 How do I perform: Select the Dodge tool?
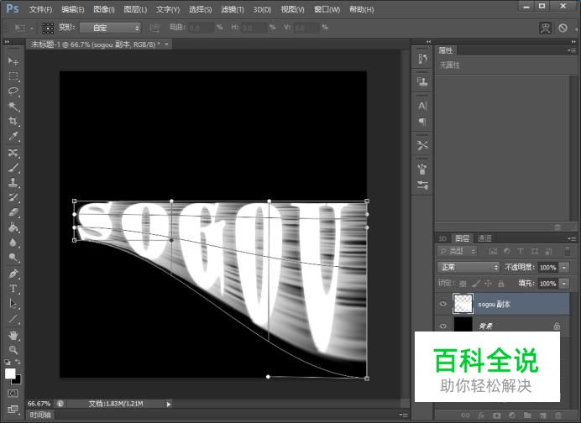[x=13, y=257]
